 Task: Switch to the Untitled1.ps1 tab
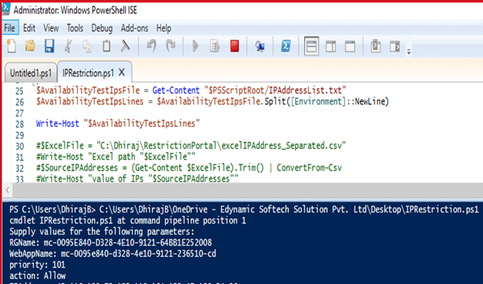point(31,73)
